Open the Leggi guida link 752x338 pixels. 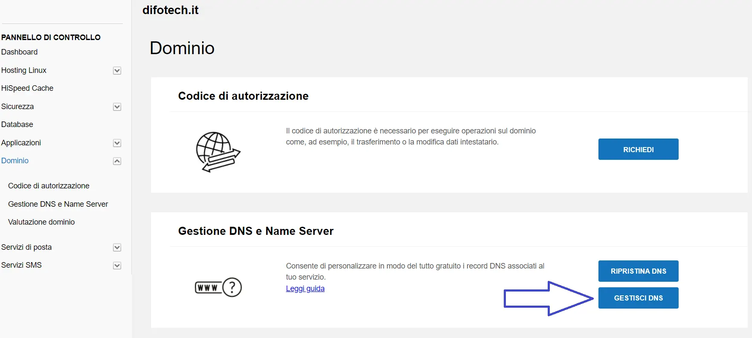pos(305,289)
